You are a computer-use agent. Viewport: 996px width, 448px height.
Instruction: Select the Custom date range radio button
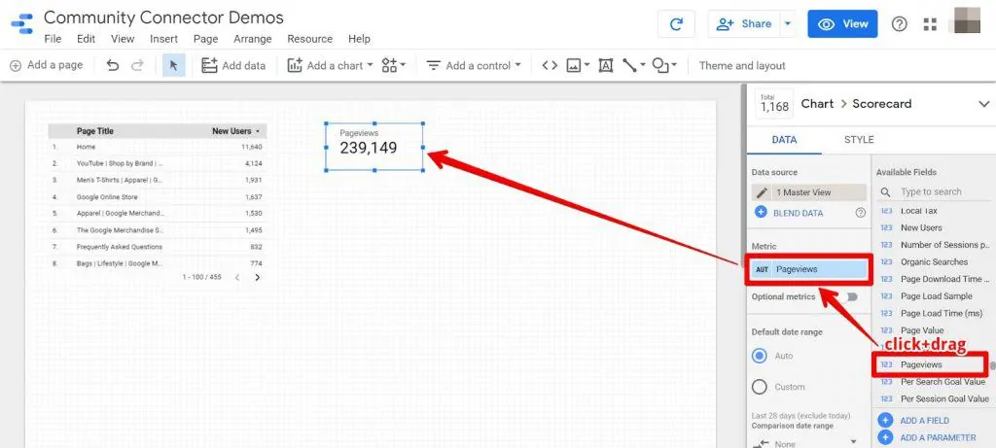pyautogui.click(x=759, y=387)
